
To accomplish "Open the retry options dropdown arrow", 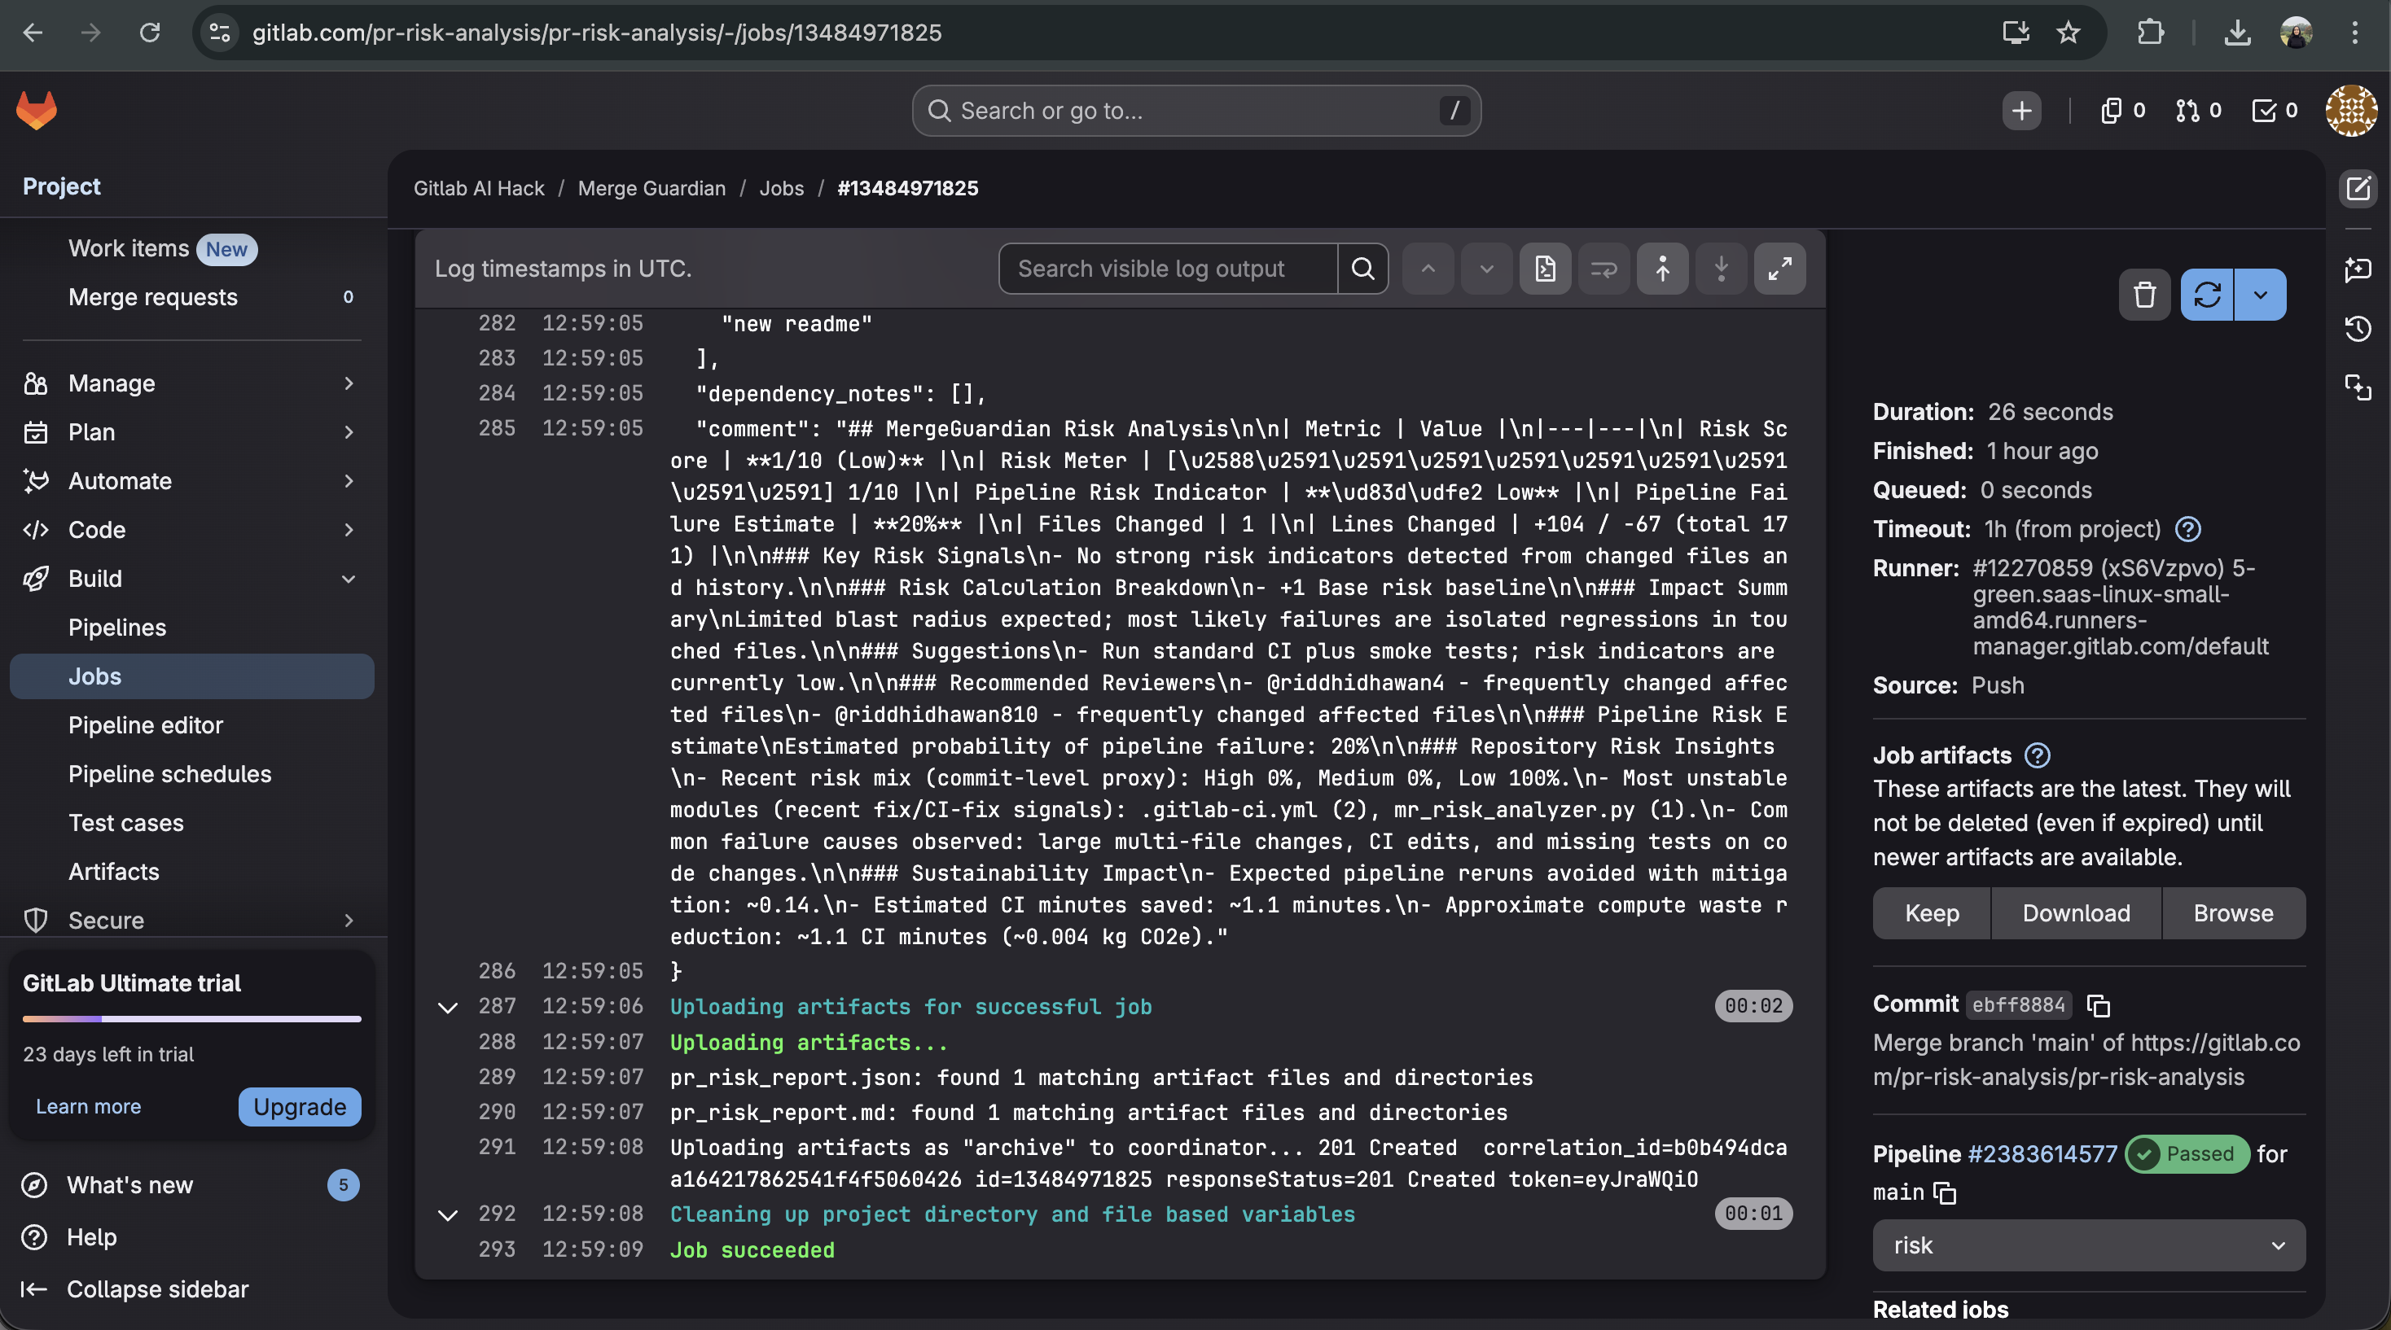I will click(2260, 295).
